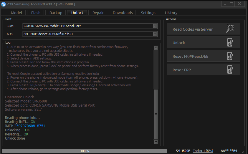248x154 pixels.
Task: Select the Unlock tab
Action: tap(77, 13)
